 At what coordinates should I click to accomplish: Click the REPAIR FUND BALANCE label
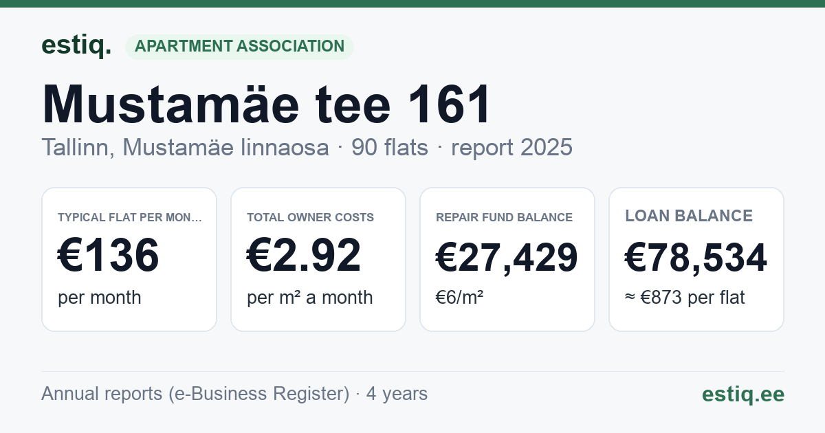coord(504,217)
